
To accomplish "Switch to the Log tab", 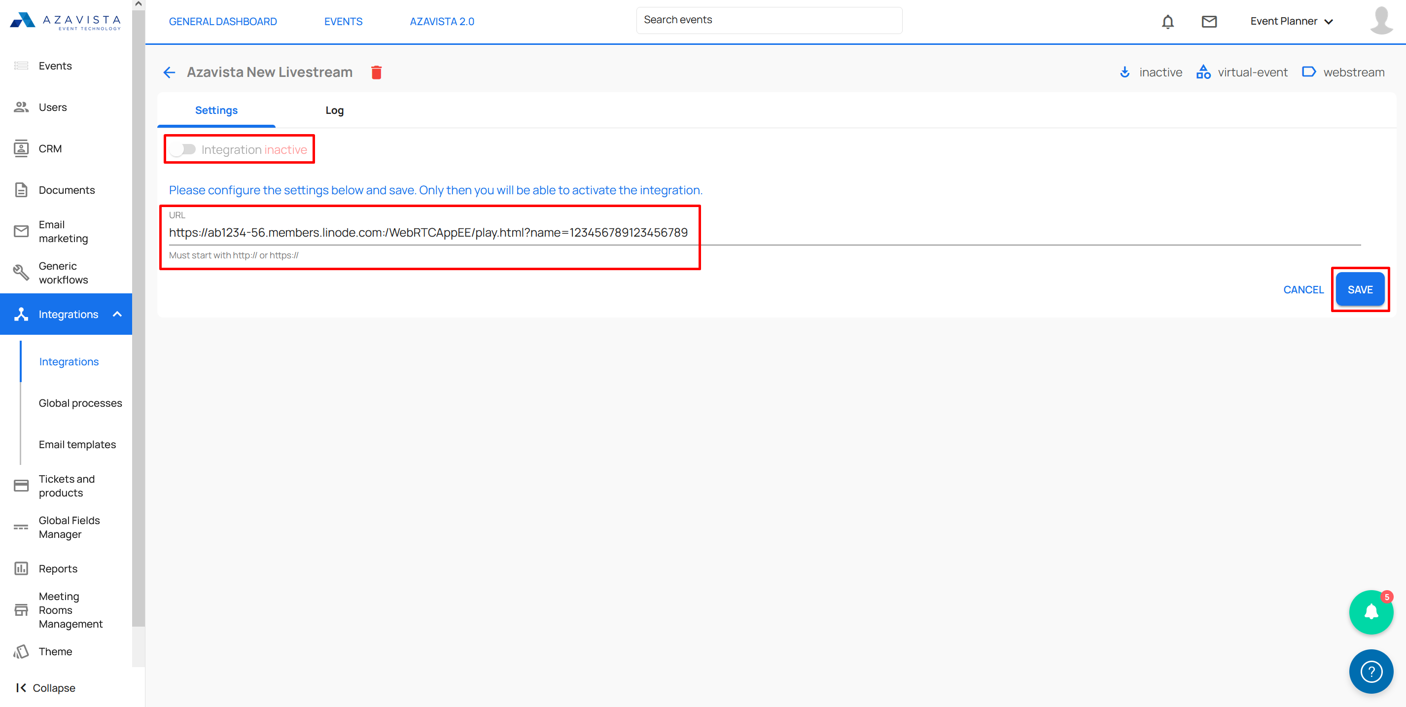I will pos(334,110).
